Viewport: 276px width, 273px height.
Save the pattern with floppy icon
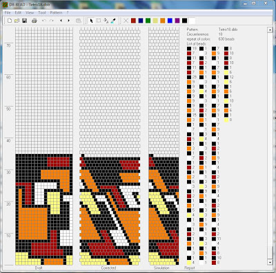[24, 21]
